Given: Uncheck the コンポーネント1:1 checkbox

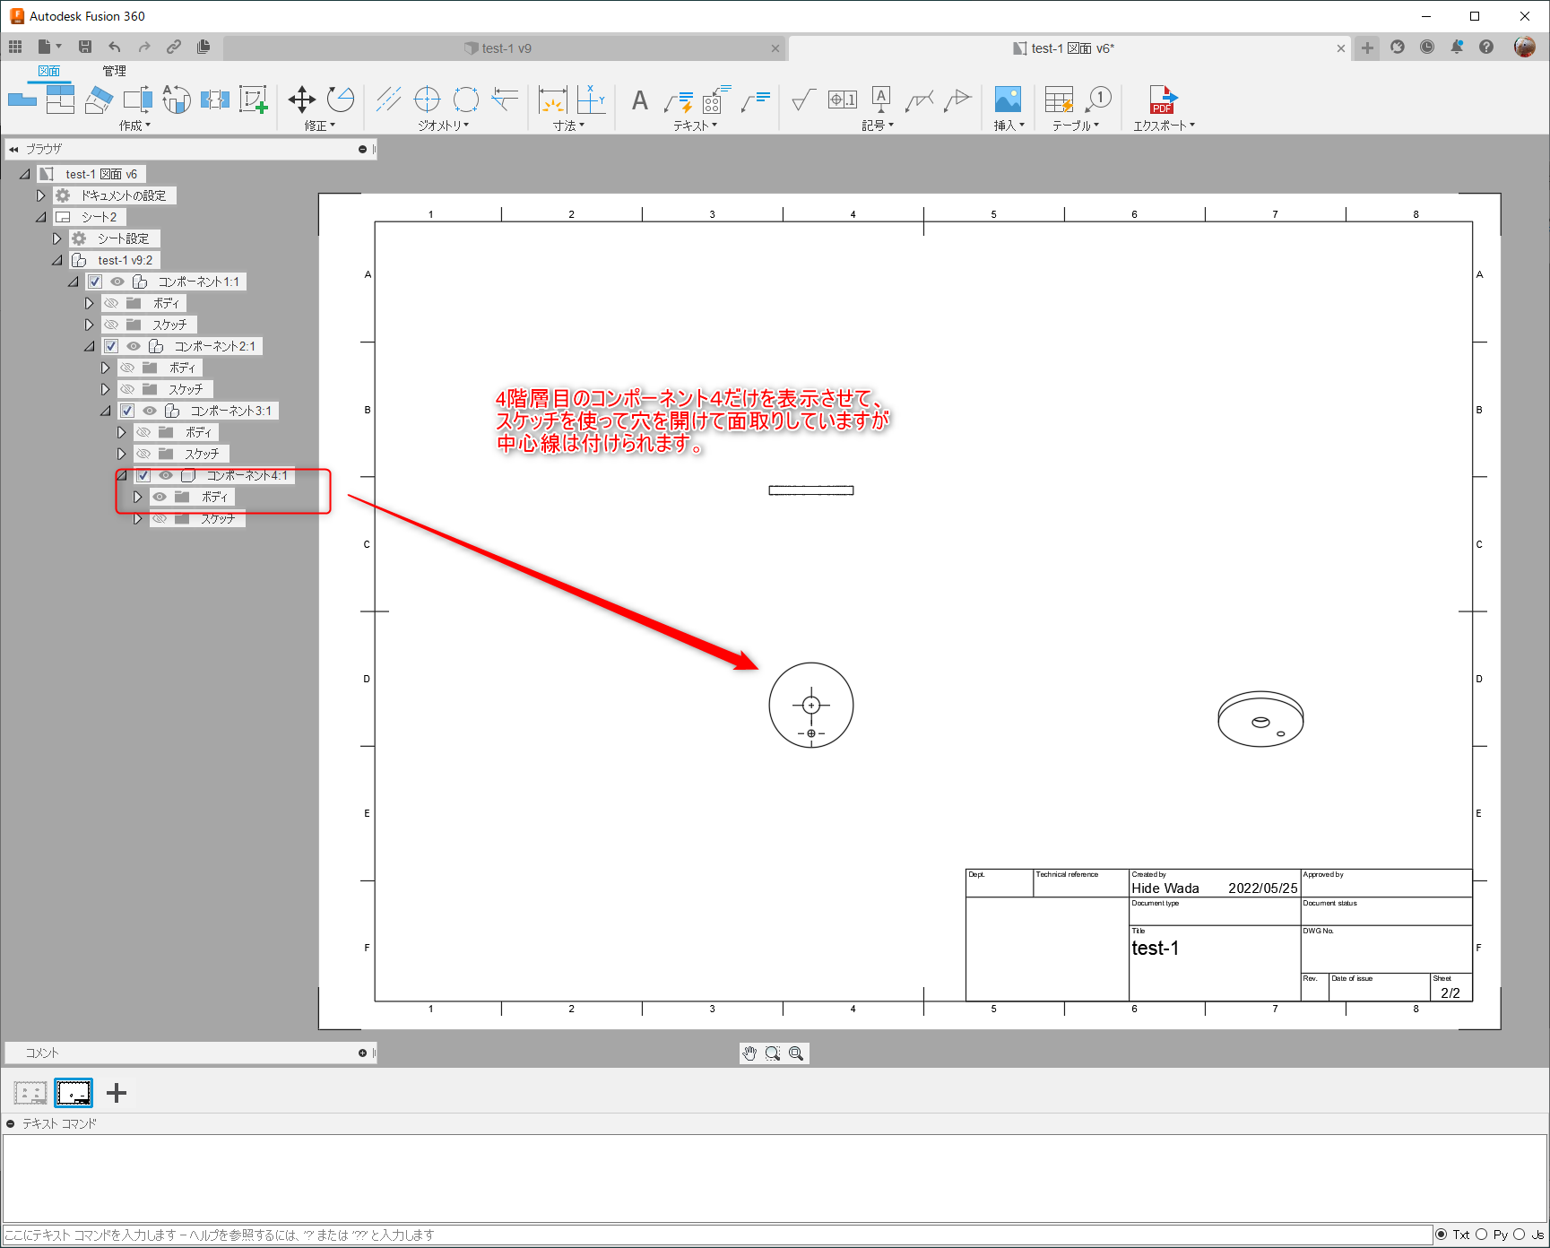Looking at the screenshot, I should click(95, 282).
